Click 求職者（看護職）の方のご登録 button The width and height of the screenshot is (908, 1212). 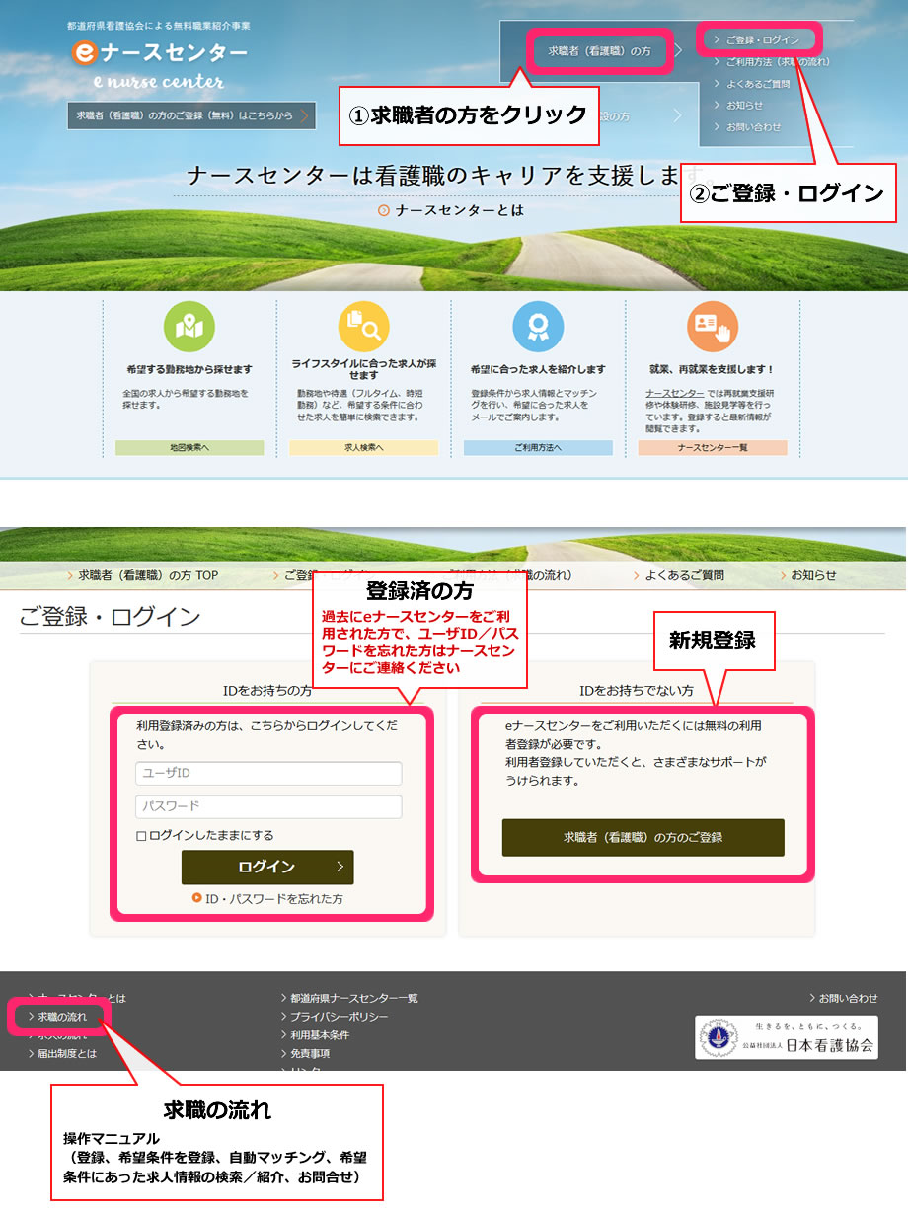[x=643, y=837]
